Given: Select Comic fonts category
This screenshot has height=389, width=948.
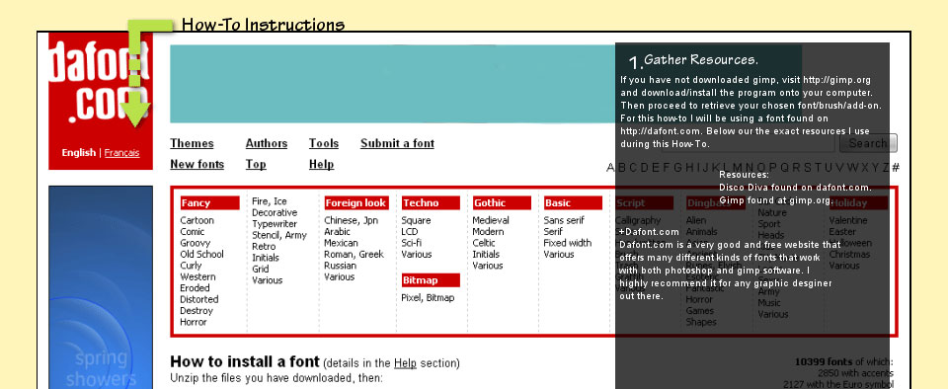Looking at the screenshot, I should pos(193,232).
